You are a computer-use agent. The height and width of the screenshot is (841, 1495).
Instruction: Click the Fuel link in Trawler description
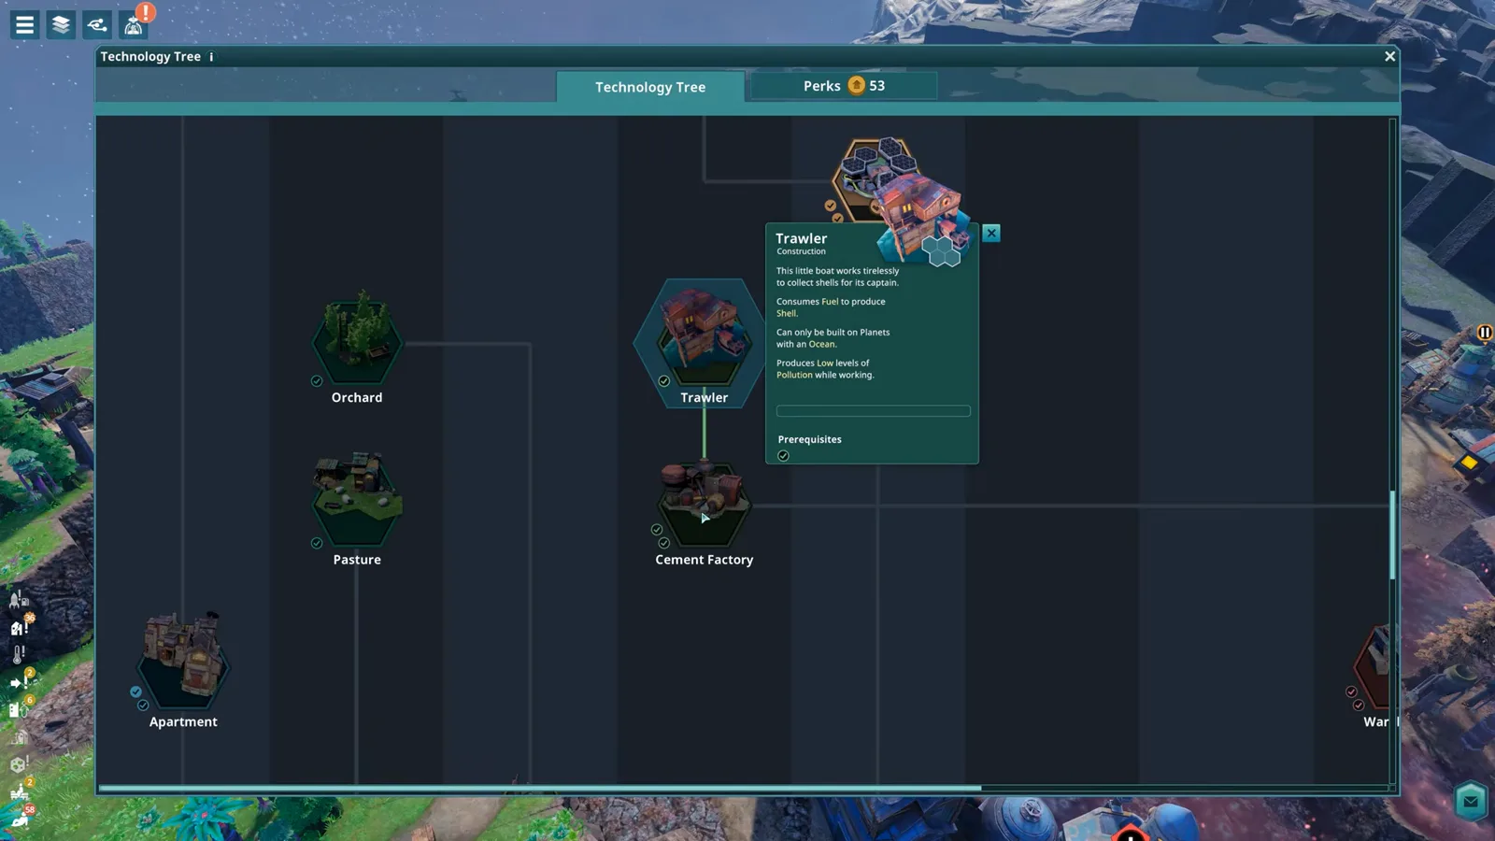tap(830, 302)
